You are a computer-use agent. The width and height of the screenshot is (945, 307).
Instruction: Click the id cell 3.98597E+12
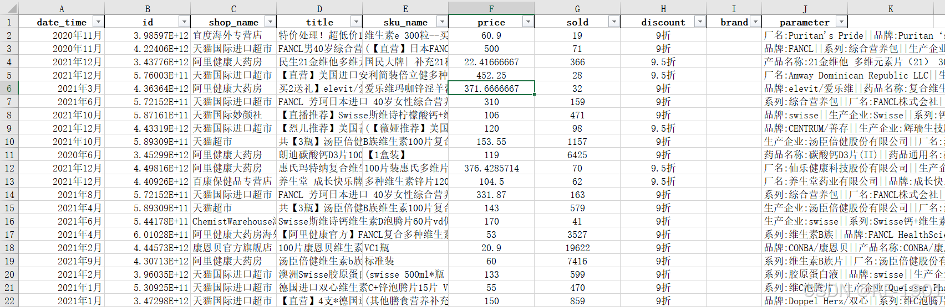coord(148,35)
